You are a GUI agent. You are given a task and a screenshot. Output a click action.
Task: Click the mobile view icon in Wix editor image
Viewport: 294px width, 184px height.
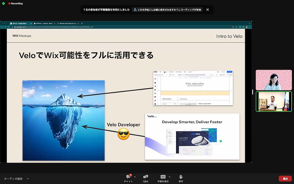[173, 75]
